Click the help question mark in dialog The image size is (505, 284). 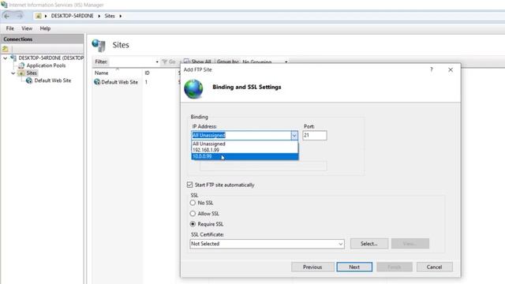coord(432,69)
